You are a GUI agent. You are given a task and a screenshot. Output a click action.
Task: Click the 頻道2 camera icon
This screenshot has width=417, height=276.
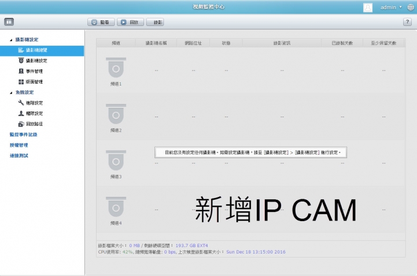tap(116, 114)
